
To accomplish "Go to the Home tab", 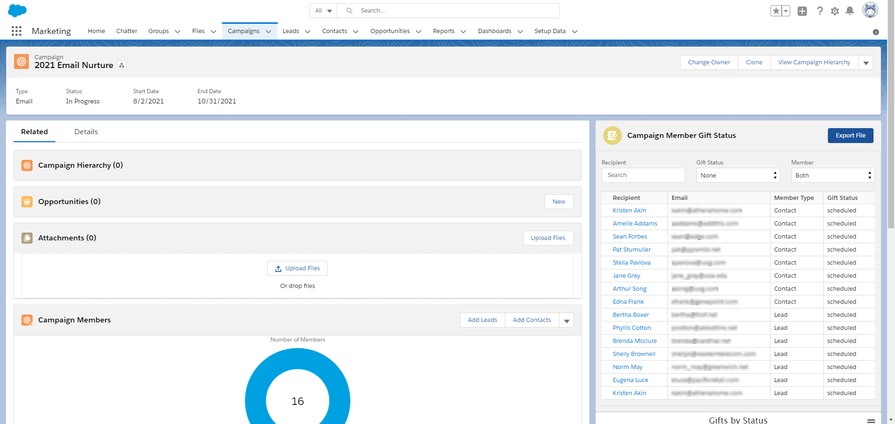I will pos(96,31).
